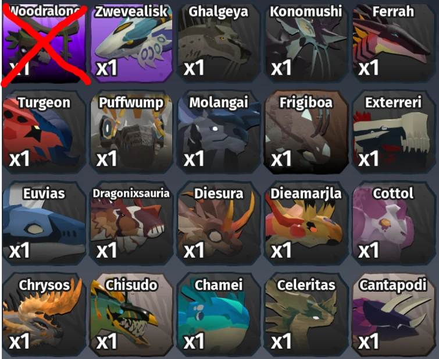Pick the Dieamarjla creature card
This screenshot has height=359, width=439.
tap(306, 223)
